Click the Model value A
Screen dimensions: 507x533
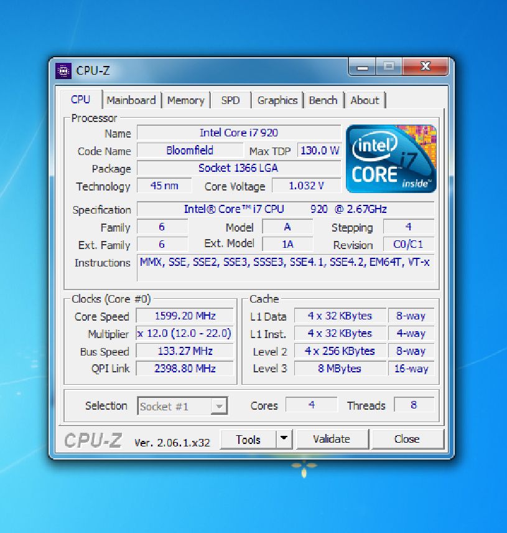pyautogui.click(x=287, y=227)
